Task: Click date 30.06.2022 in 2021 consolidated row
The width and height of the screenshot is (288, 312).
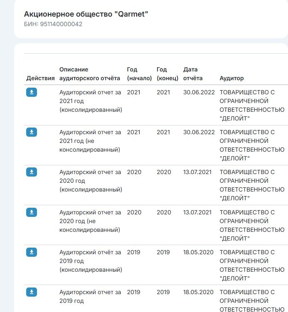Action: [199, 92]
